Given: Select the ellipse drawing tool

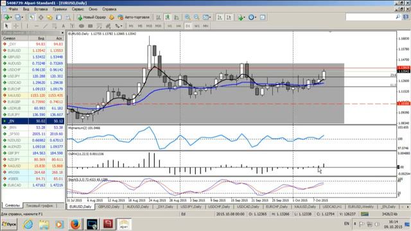Looking at the screenshot, I should tap(82, 26).
